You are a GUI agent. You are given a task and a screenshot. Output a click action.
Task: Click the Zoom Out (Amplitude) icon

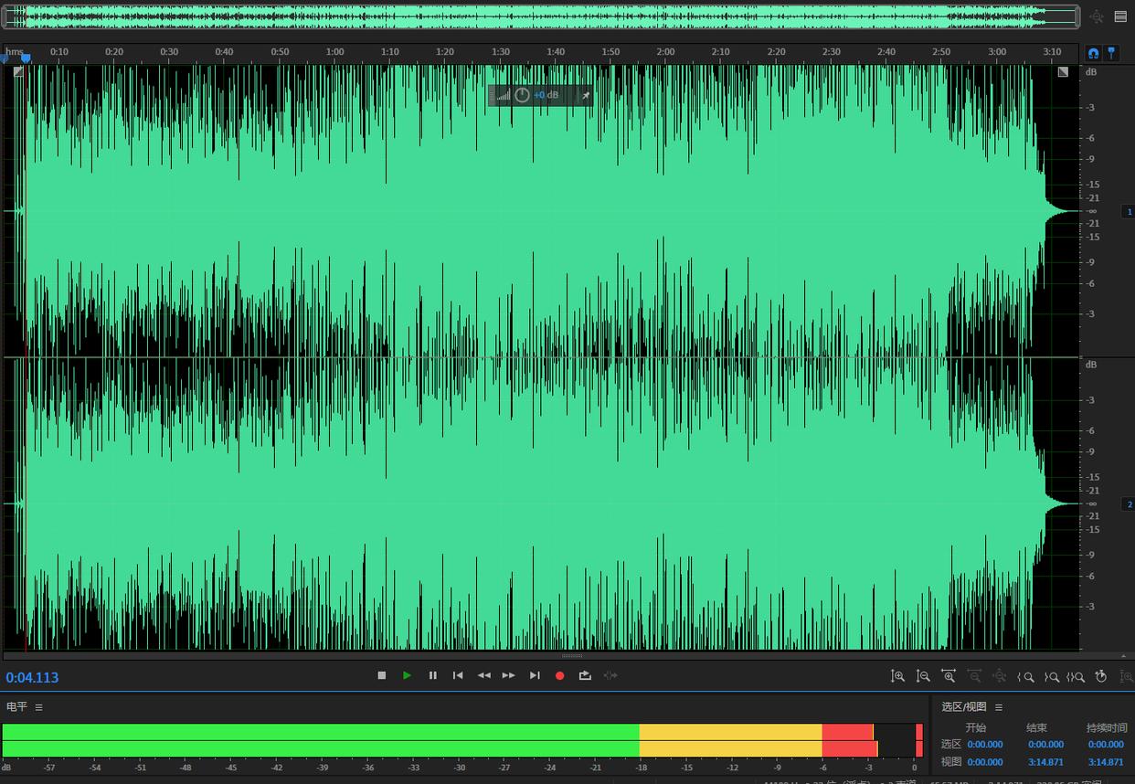[923, 676]
